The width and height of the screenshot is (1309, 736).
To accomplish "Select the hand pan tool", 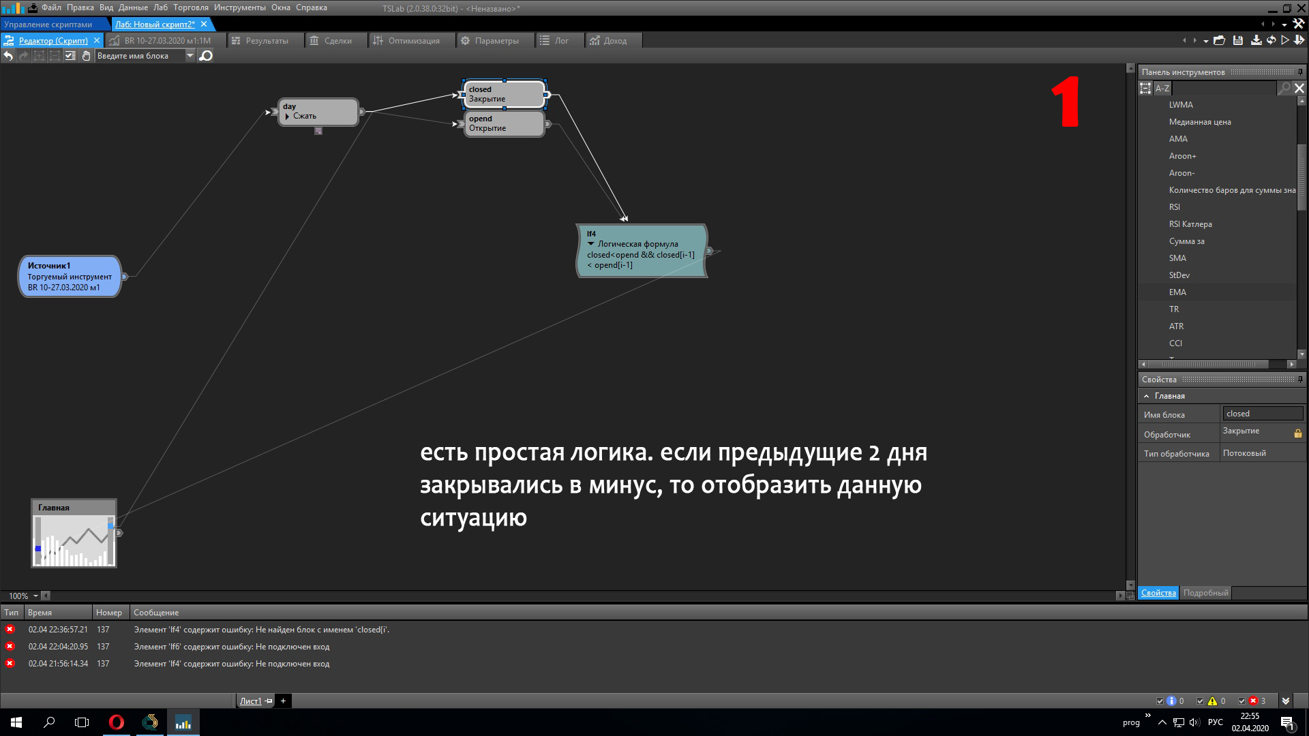I will tap(86, 56).
